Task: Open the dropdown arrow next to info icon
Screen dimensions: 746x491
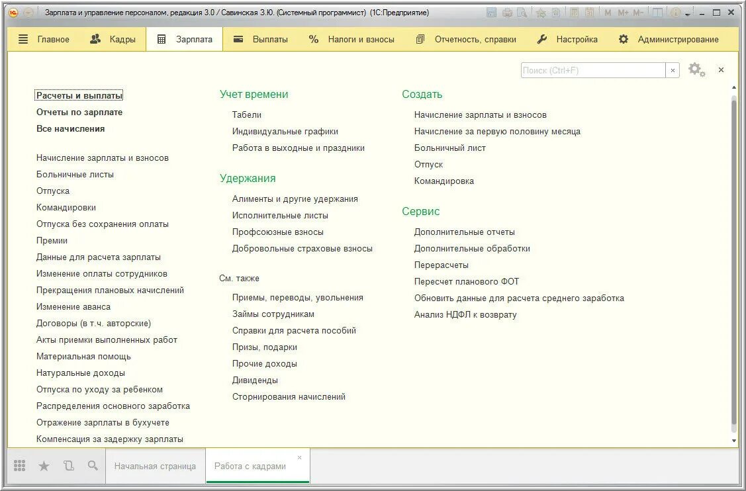Action: 688,15
